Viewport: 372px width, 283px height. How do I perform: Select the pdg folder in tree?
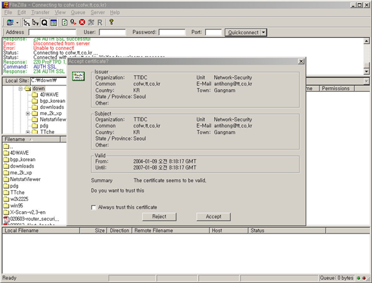44,126
